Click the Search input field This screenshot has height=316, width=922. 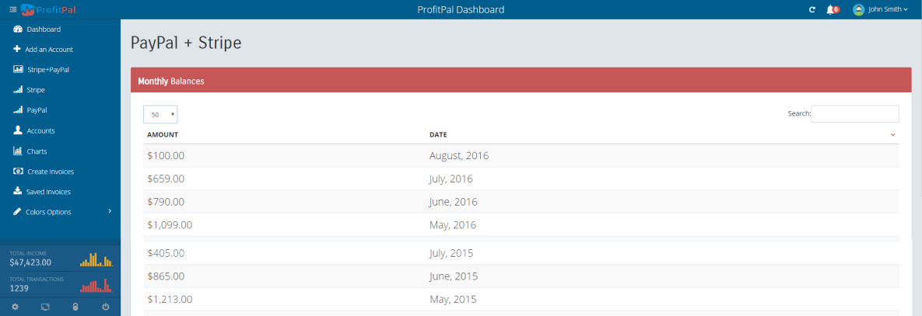click(855, 113)
